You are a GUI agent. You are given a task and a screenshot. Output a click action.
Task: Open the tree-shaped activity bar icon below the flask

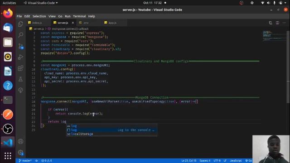(20, 90)
